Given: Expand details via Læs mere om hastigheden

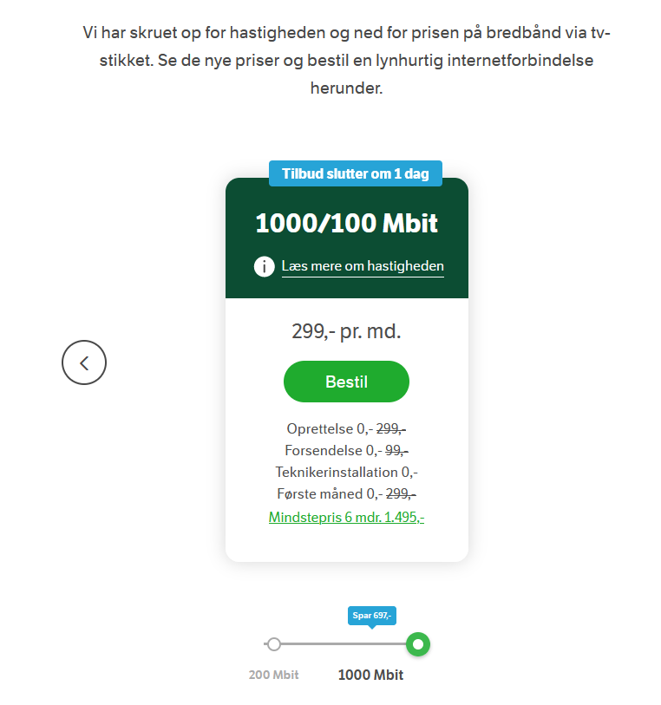Looking at the screenshot, I should click(363, 266).
